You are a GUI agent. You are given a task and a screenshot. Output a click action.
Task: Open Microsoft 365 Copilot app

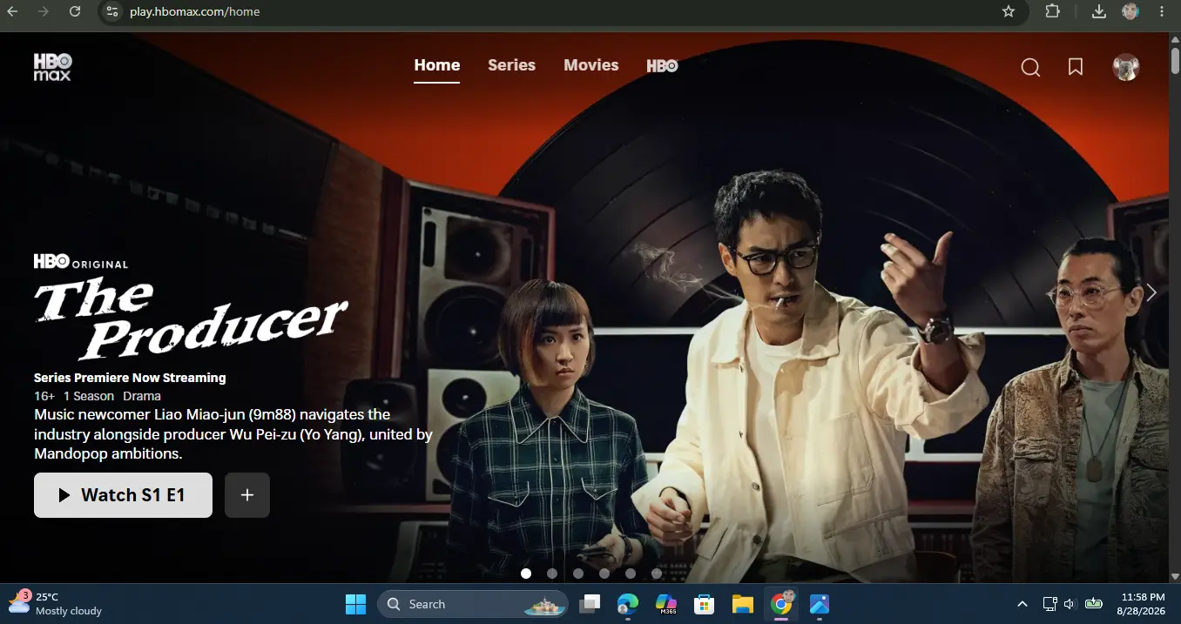click(666, 604)
